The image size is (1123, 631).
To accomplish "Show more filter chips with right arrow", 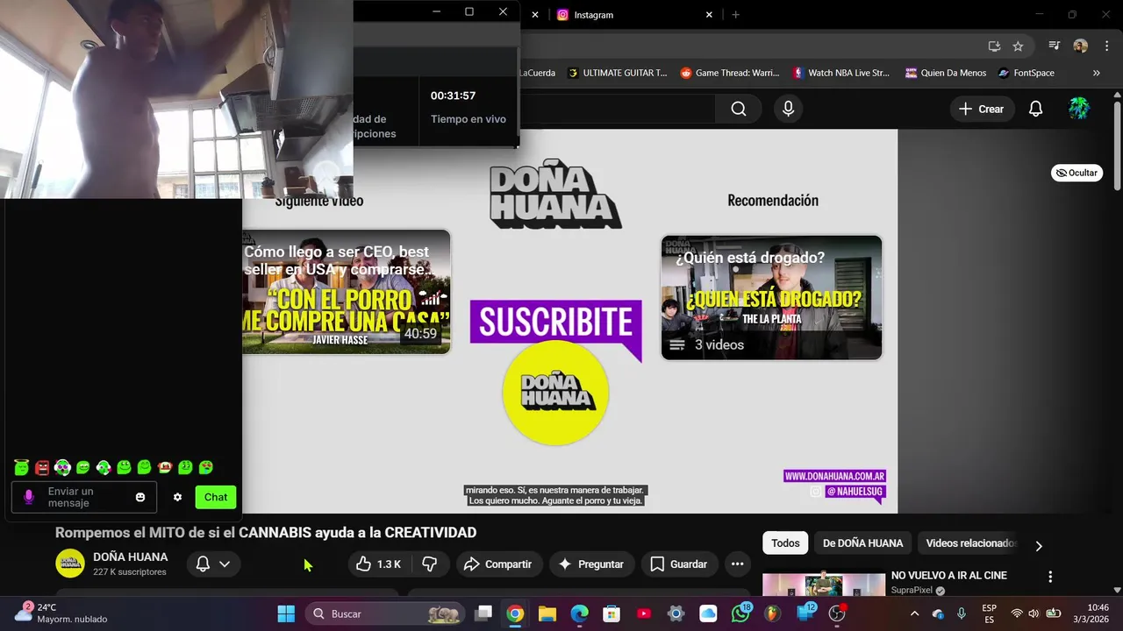I will pyautogui.click(x=1039, y=545).
